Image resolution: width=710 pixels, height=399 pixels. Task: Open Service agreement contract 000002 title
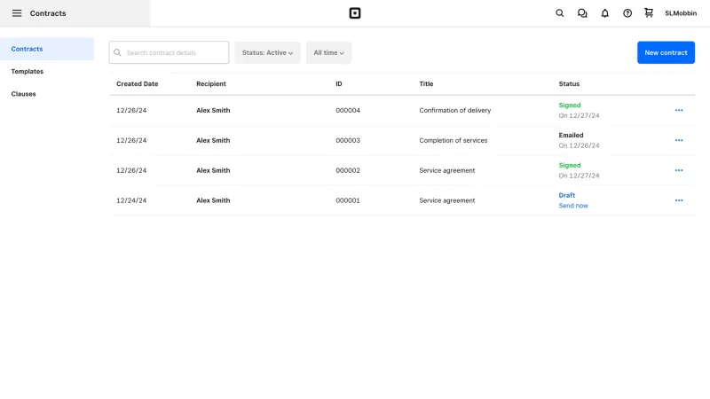(x=447, y=170)
